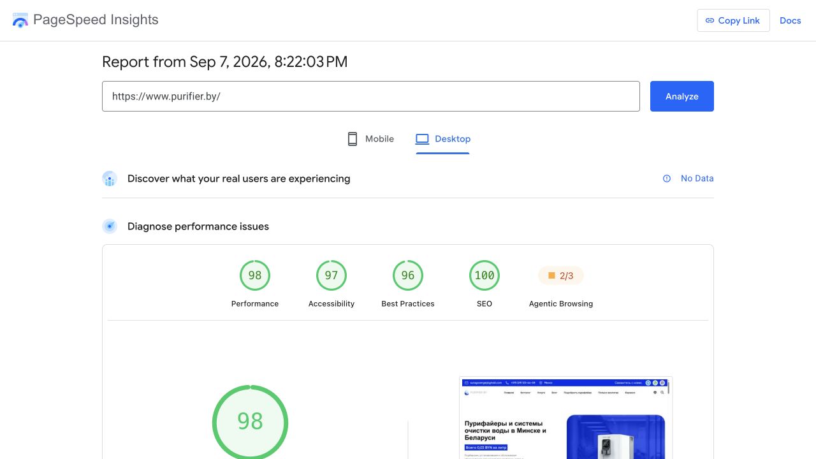Click the 'Accessibility' label
This screenshot has height=459, width=816.
point(331,303)
